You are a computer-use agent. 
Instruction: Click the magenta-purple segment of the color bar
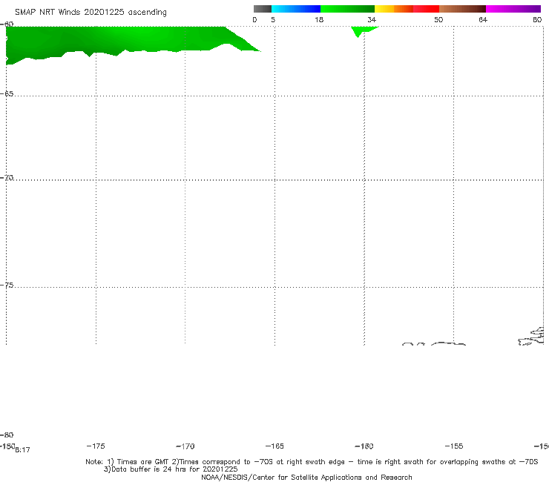[x=513, y=9]
